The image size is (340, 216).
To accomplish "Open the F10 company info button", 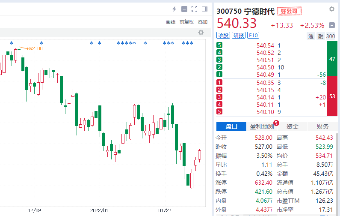I will 253,36.
